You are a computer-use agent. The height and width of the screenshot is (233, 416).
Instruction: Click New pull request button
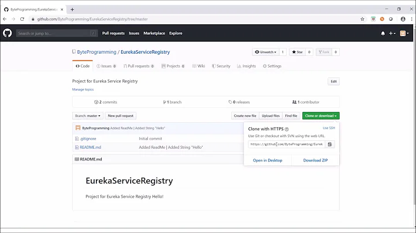pyautogui.click(x=120, y=116)
